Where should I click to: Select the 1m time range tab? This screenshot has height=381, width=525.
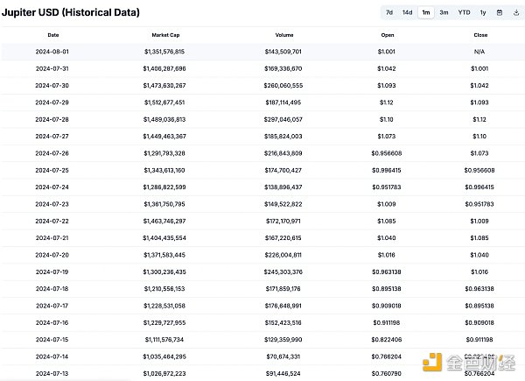pyautogui.click(x=426, y=12)
